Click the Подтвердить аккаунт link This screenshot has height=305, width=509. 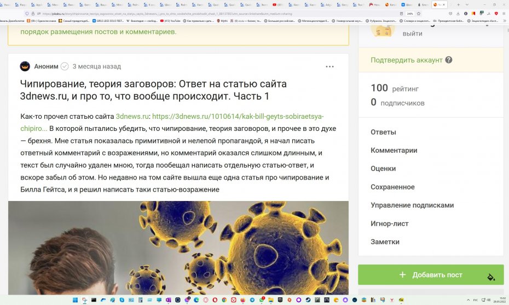(x=406, y=60)
